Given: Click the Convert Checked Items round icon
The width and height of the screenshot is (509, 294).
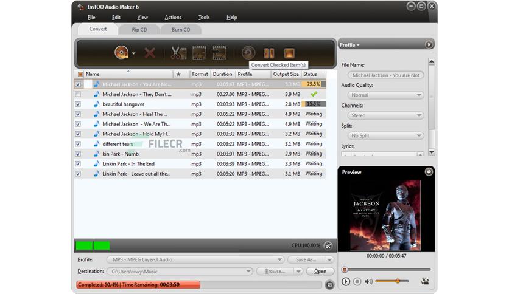Looking at the screenshot, I should (x=248, y=53).
